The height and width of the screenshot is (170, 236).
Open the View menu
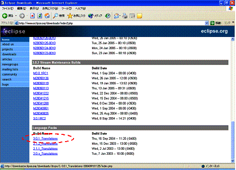[x=34, y=9]
